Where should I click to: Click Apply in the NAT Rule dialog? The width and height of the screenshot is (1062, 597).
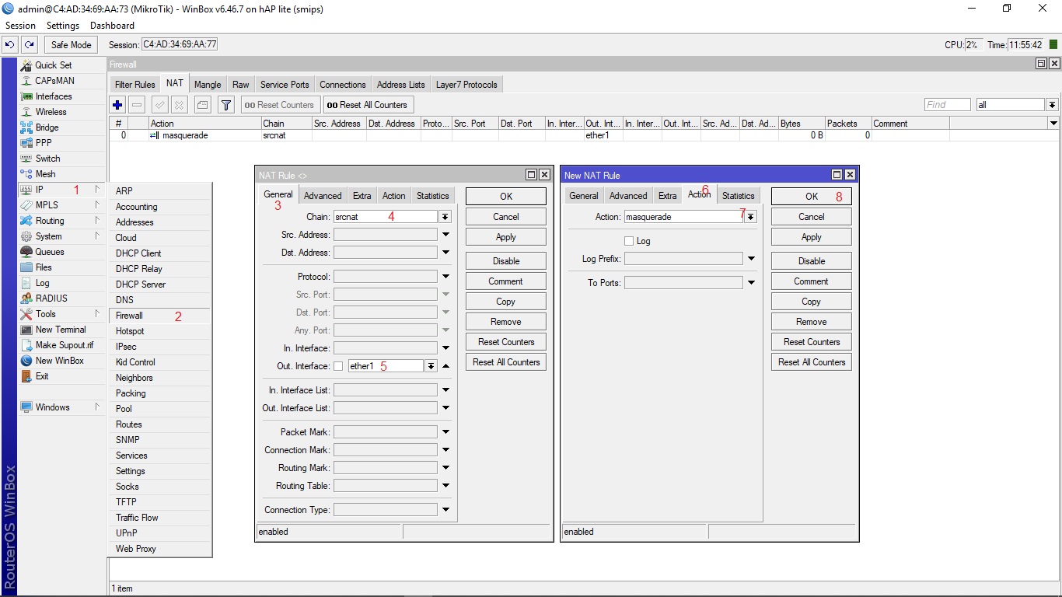click(x=506, y=237)
